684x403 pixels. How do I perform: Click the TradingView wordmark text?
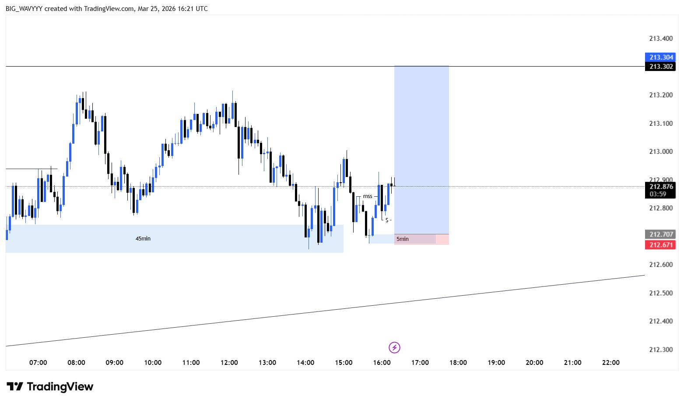coord(60,387)
